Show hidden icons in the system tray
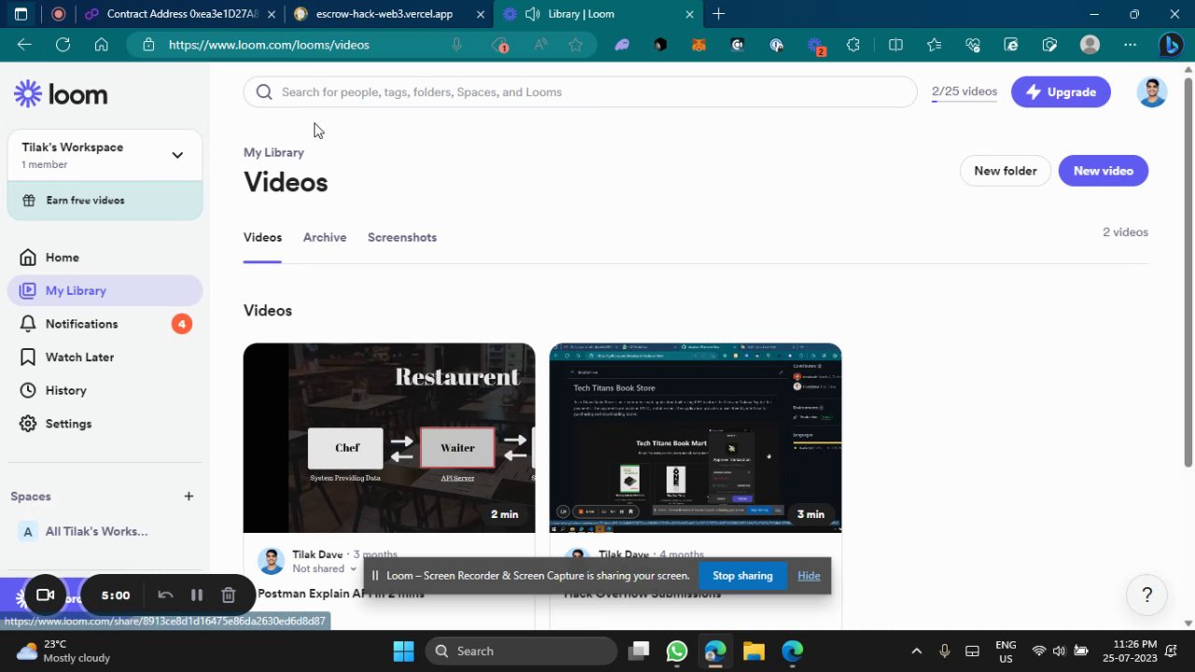 (x=916, y=651)
